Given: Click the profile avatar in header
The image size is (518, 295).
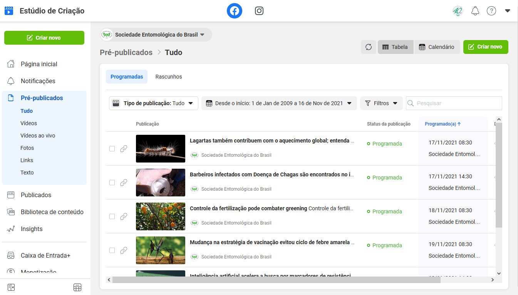Looking at the screenshot, I should 458,11.
